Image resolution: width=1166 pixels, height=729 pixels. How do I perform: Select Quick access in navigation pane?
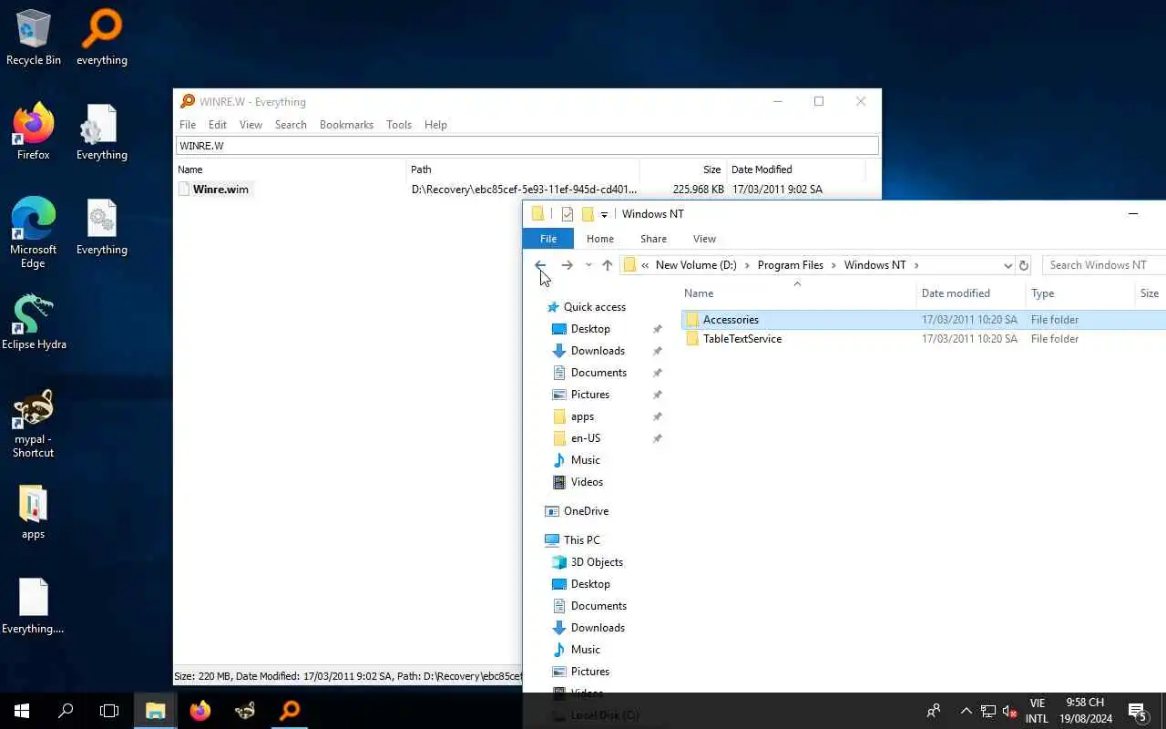click(x=594, y=307)
